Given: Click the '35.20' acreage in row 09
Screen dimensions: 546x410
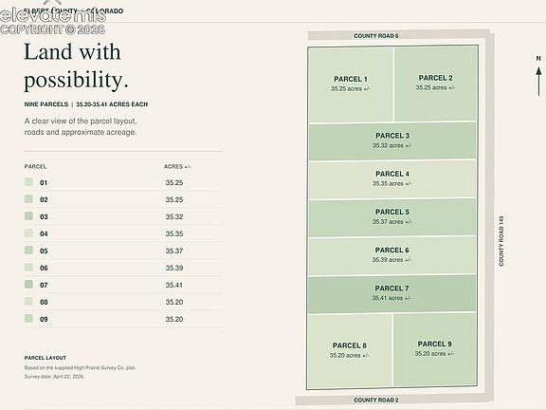Looking at the screenshot, I should point(174,319).
